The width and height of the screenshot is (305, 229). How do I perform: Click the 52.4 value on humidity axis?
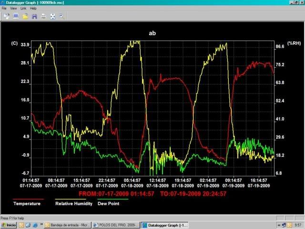pyautogui.click(x=280, y=101)
